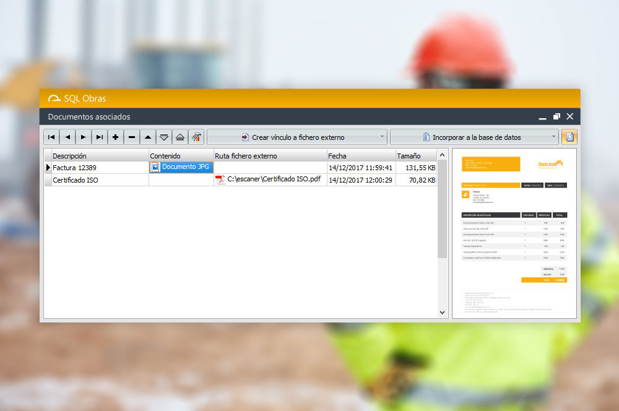619x411 pixels.
Task: Click the invoice preview thumbnail
Action: [514, 233]
